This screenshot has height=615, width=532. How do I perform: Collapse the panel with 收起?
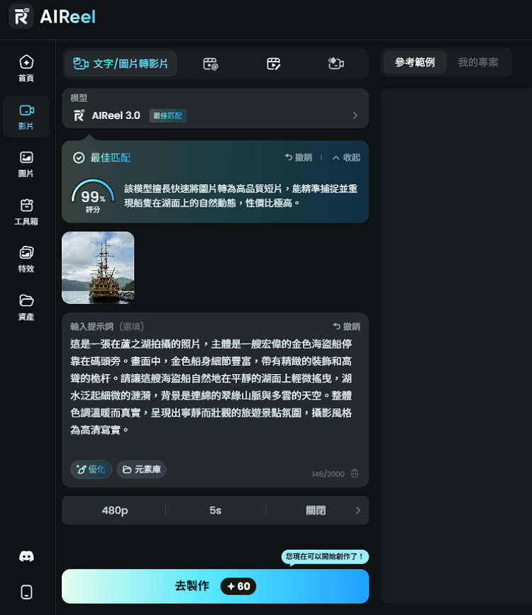tap(346, 157)
